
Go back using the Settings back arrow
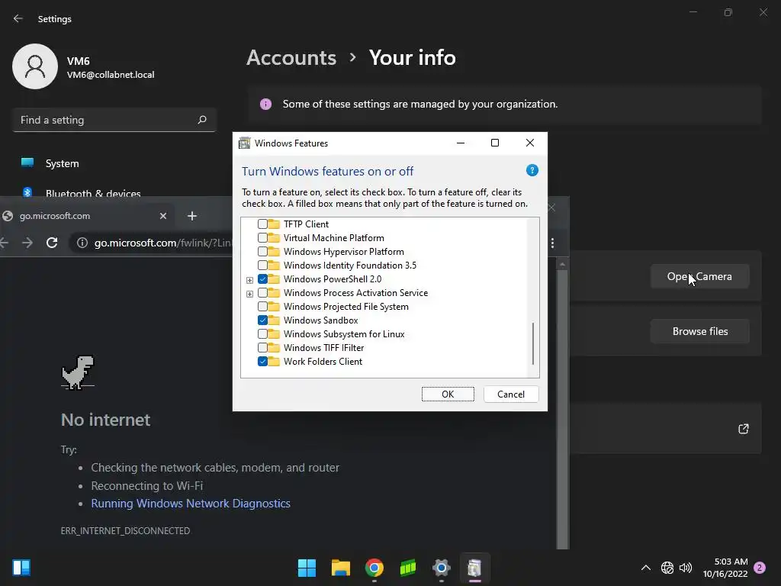click(18, 18)
